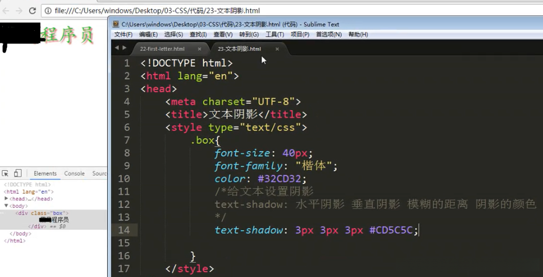Open the Sources tab in DevTools
This screenshot has height=277, width=543.
click(x=100, y=174)
